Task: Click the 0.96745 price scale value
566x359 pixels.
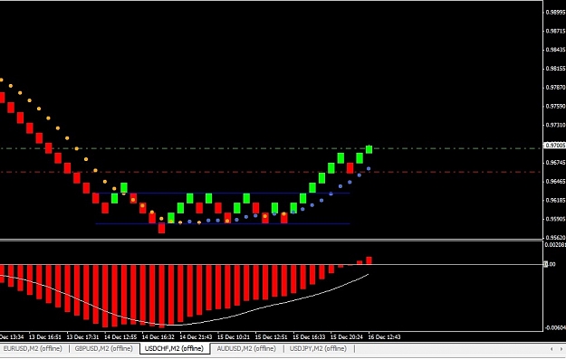Action: [x=555, y=163]
